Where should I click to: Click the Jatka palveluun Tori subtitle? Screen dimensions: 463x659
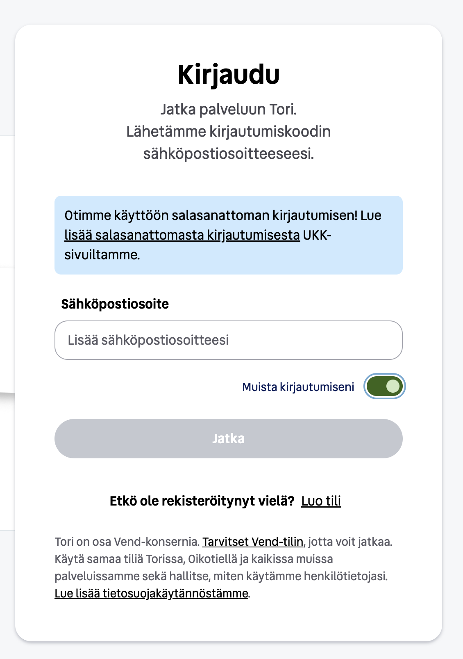(229, 110)
